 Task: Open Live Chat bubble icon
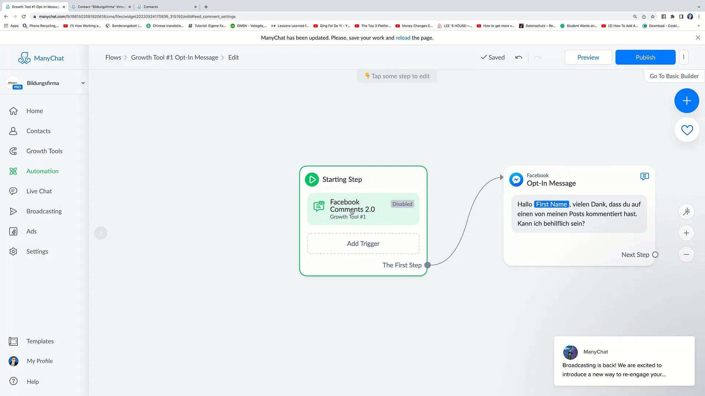click(13, 191)
